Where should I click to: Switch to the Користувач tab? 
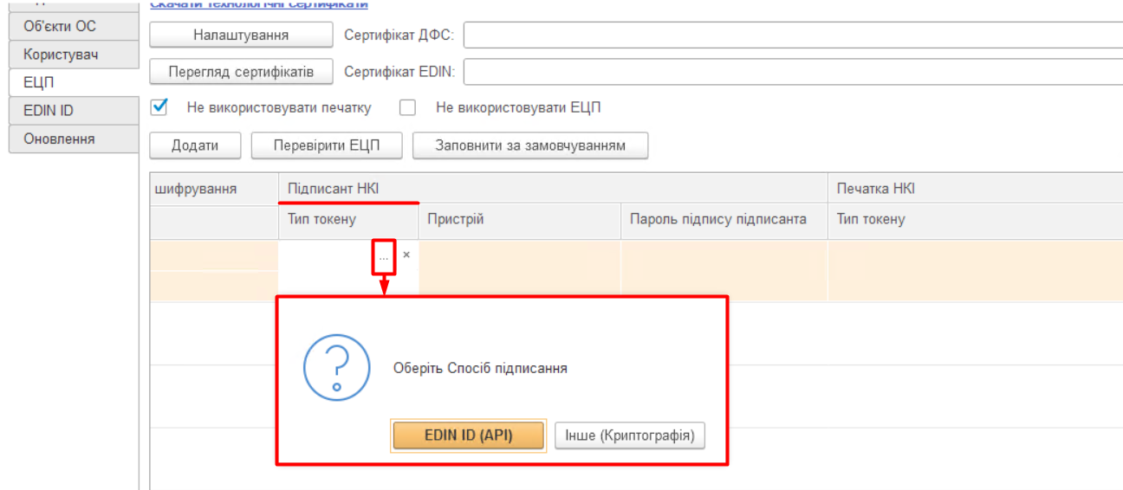click(x=73, y=55)
